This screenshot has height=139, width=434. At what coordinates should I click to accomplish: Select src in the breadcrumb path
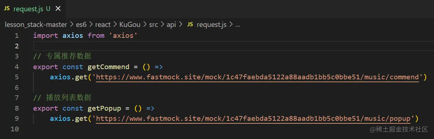coord(154,24)
